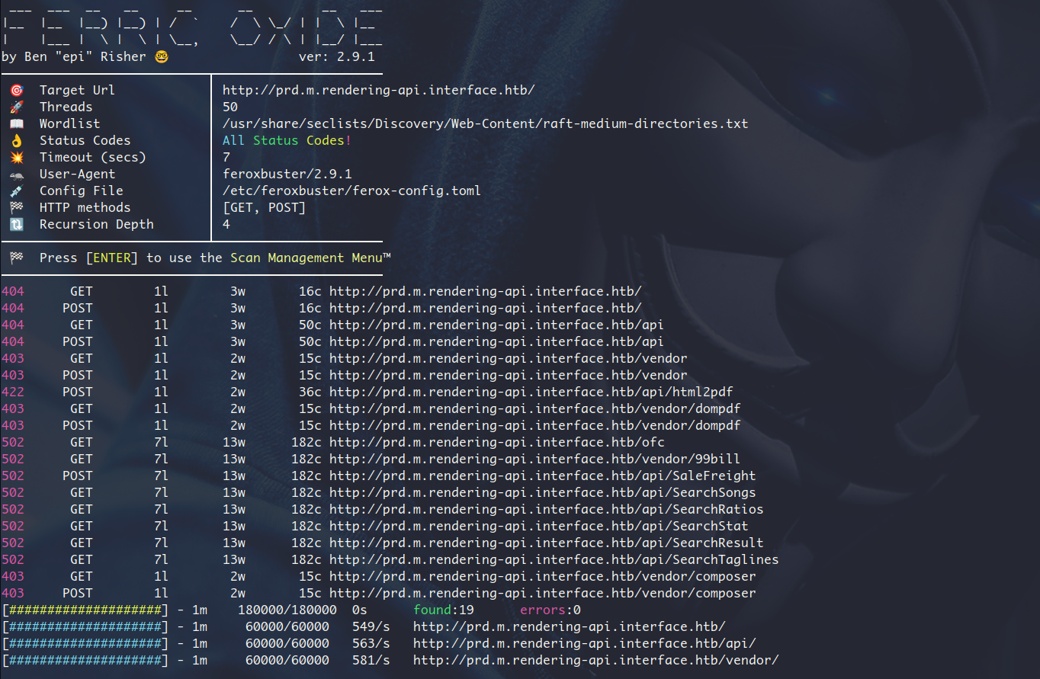Select the rocket icon next to Threads
This screenshot has width=1040, height=679.
[17, 107]
